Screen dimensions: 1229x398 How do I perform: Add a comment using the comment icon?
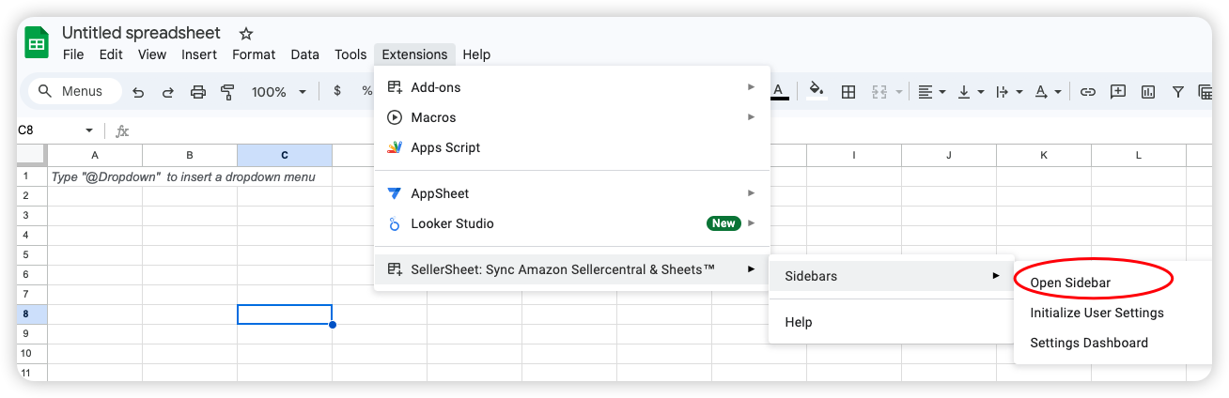1118,92
